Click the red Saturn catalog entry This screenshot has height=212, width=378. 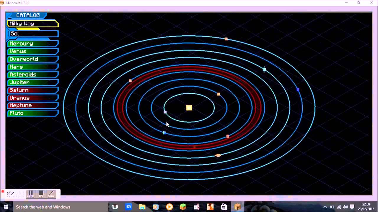tap(32, 90)
